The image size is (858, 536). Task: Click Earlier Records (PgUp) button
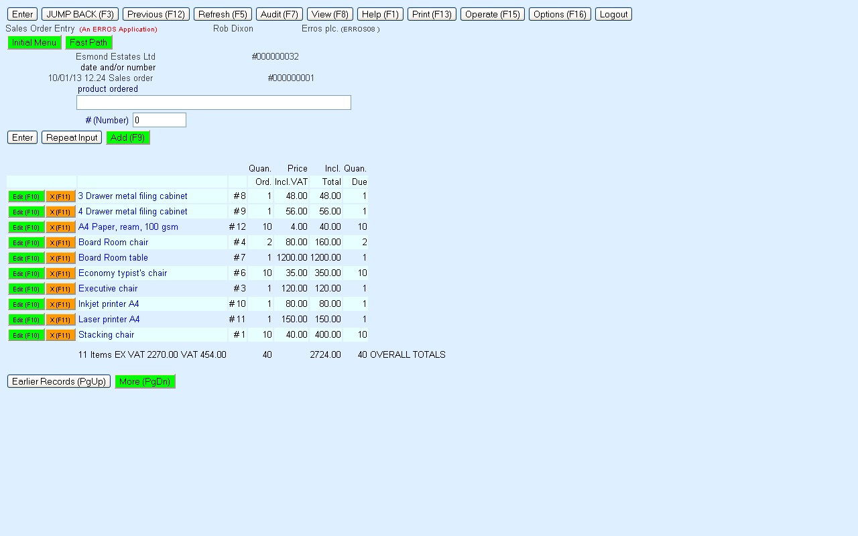click(59, 381)
